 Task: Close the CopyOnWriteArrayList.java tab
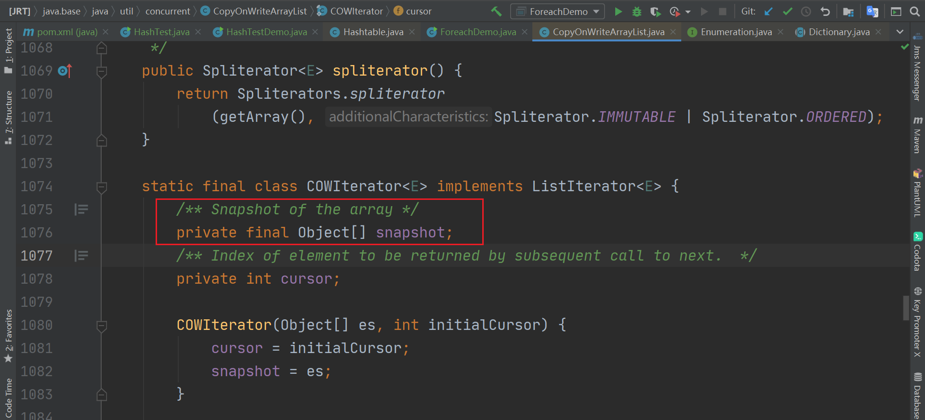(673, 32)
